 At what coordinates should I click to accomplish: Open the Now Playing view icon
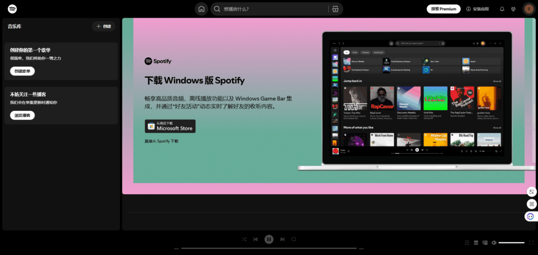point(467,242)
